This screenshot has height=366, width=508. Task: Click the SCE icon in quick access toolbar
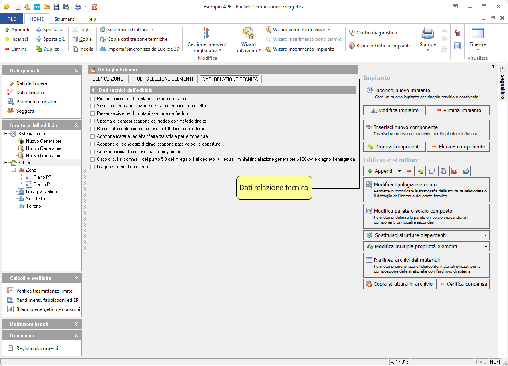point(37,7)
